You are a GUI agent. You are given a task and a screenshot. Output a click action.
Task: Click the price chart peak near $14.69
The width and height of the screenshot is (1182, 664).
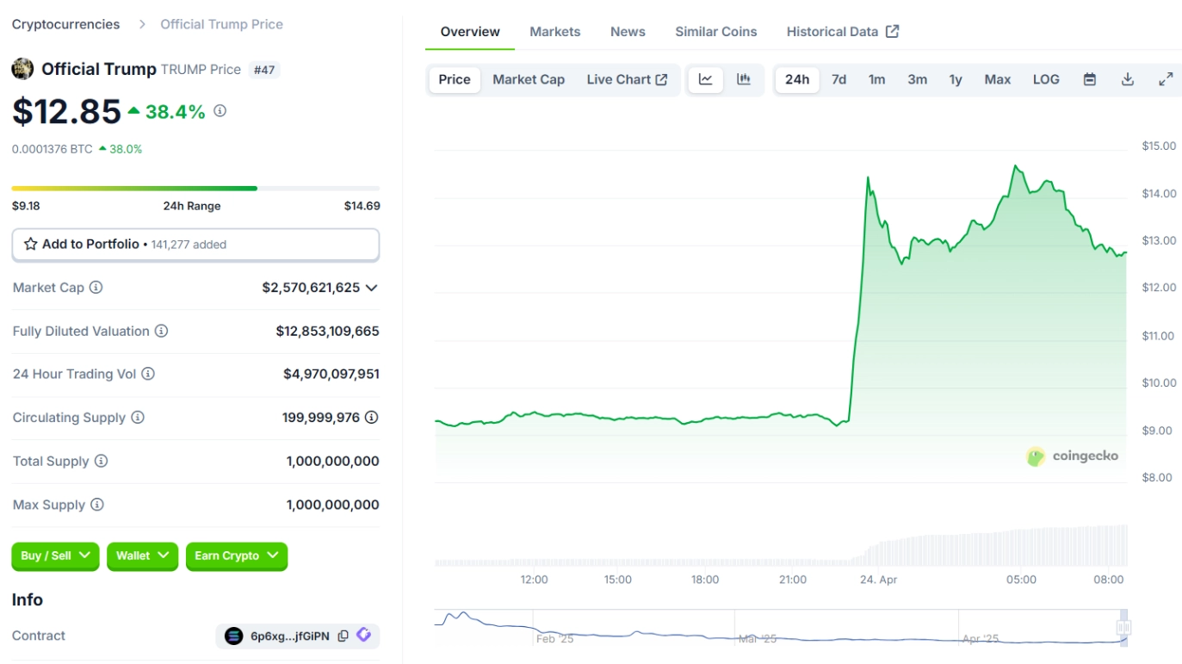(x=1016, y=165)
